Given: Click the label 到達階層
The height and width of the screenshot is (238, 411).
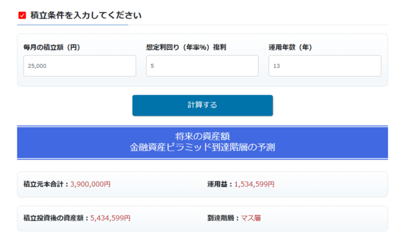Looking at the screenshot, I should click(x=221, y=218).
